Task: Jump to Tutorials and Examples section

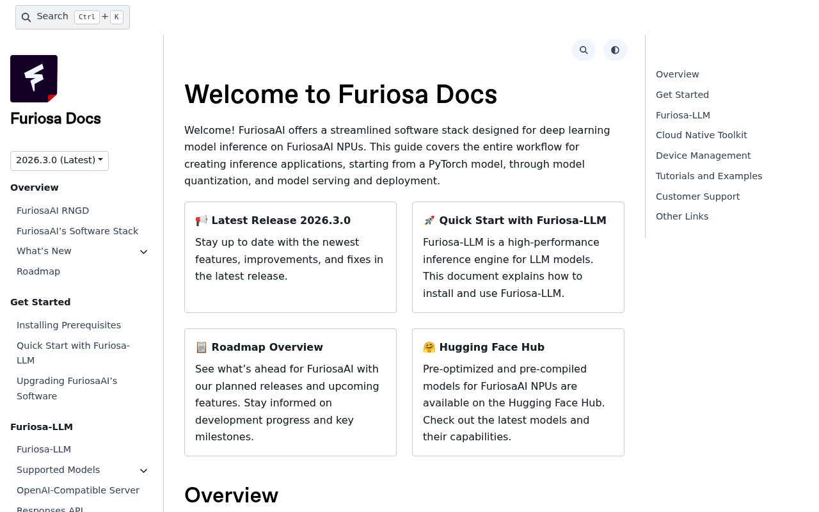Action: [709, 176]
